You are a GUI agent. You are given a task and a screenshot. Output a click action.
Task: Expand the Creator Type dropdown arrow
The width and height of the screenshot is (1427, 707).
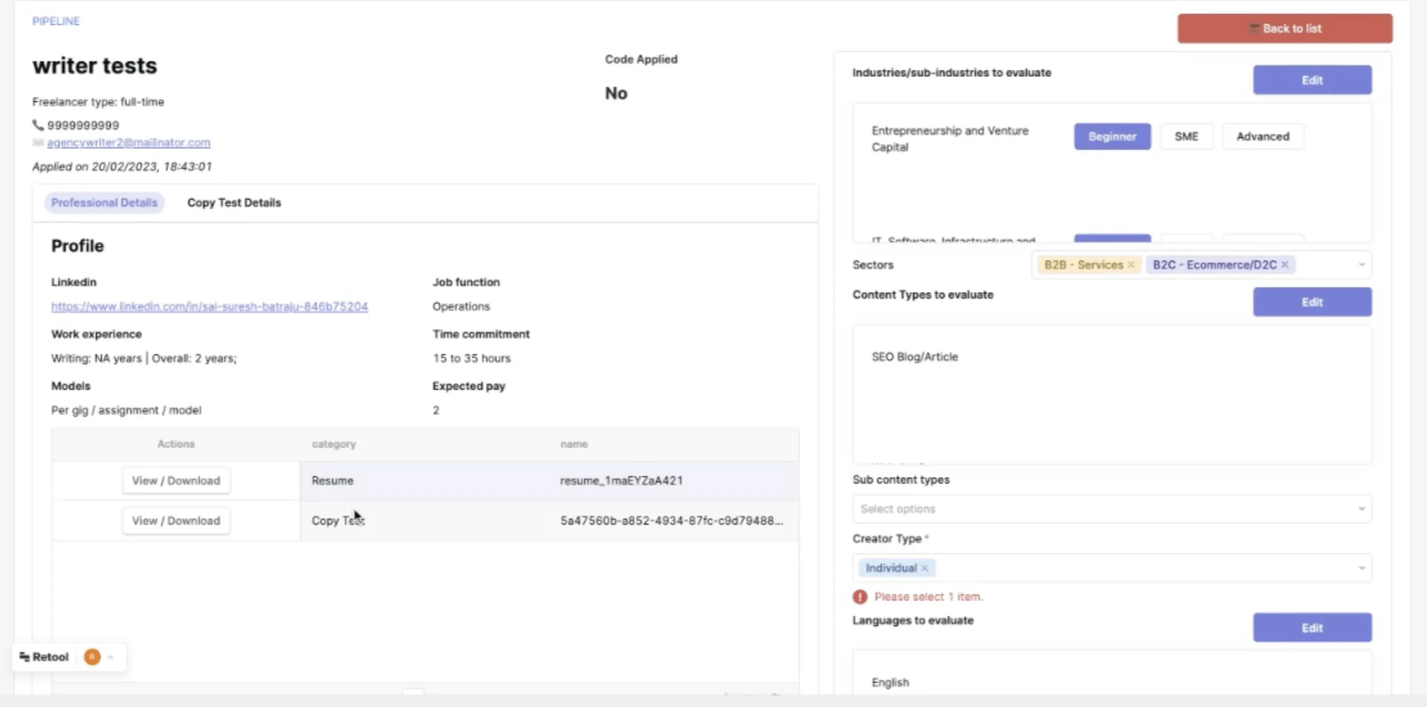(1361, 568)
